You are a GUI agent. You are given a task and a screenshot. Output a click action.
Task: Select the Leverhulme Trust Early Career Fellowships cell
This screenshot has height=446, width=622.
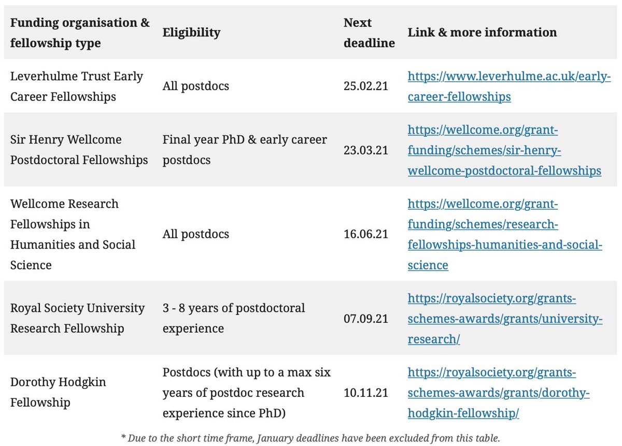tap(77, 87)
